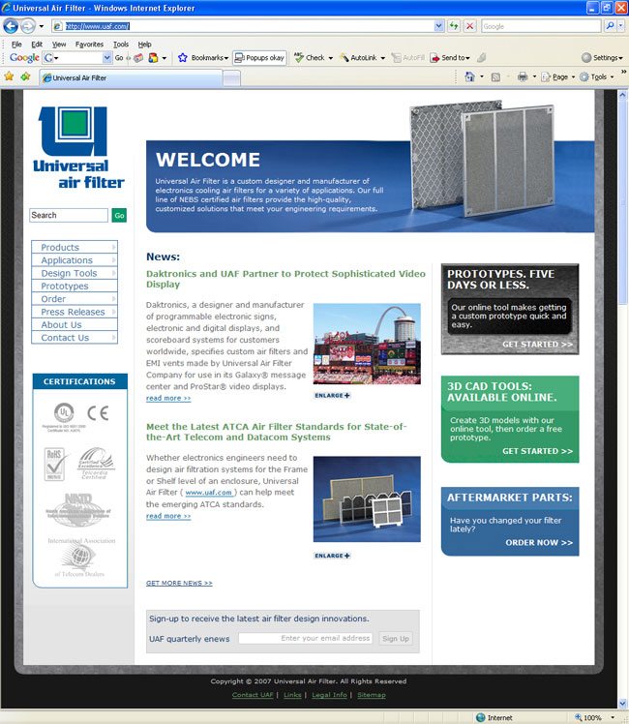Image resolution: width=629 pixels, height=724 pixels.
Task: Open the Send to menu
Action: point(450,58)
